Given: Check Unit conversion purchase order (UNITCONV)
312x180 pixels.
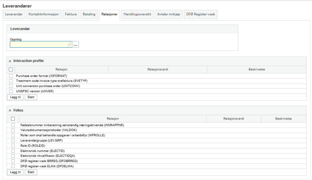Looking at the screenshot, I should (11, 86).
